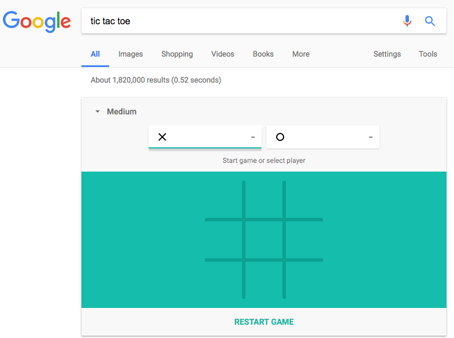Switch to the Videos tab
The image size is (454, 338).
tap(222, 54)
